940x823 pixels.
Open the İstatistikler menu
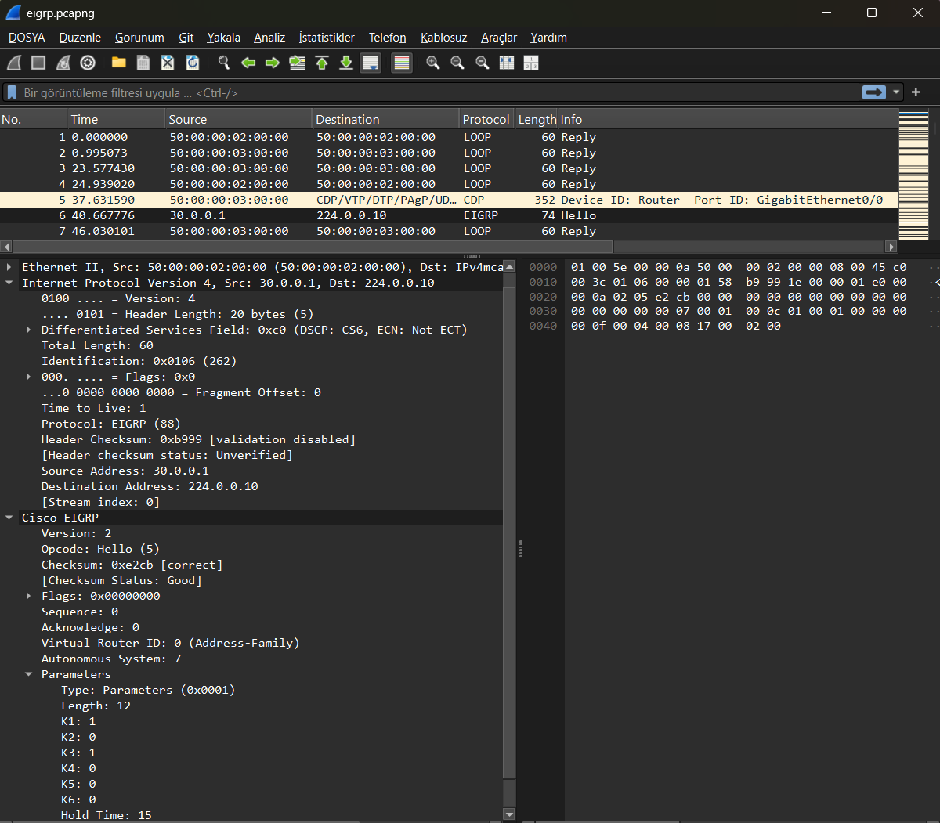click(x=327, y=38)
